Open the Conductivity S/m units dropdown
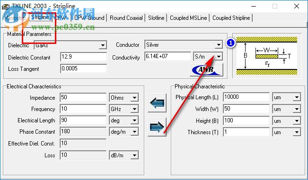308x180 pixels. coord(219,57)
